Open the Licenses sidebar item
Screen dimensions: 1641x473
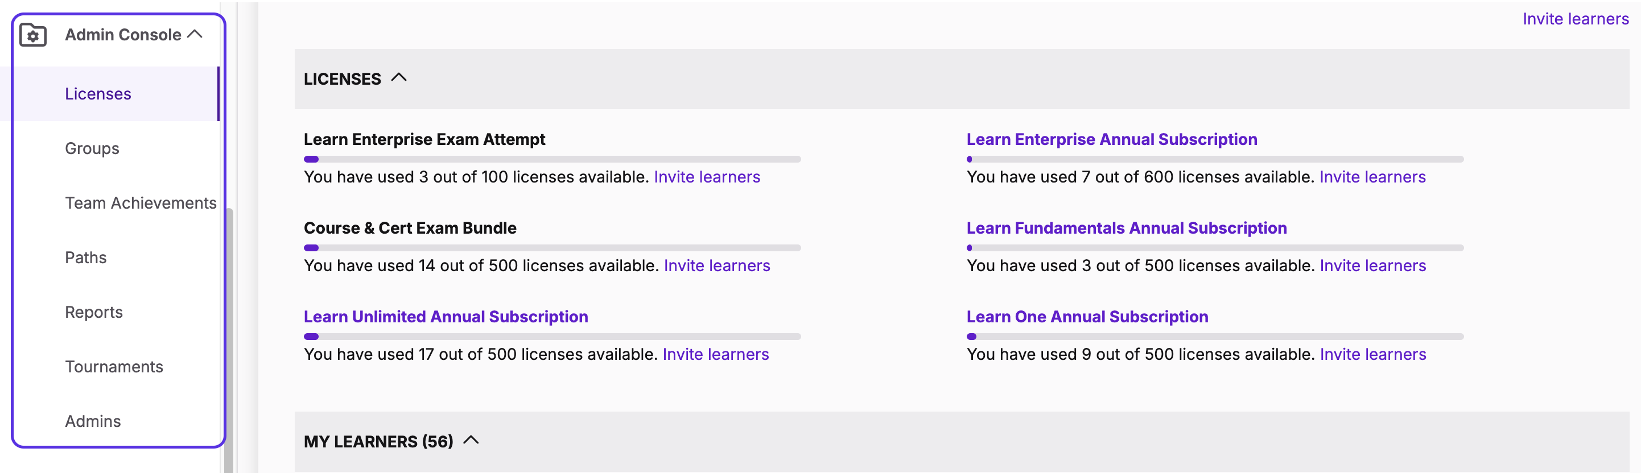pyautogui.click(x=98, y=94)
